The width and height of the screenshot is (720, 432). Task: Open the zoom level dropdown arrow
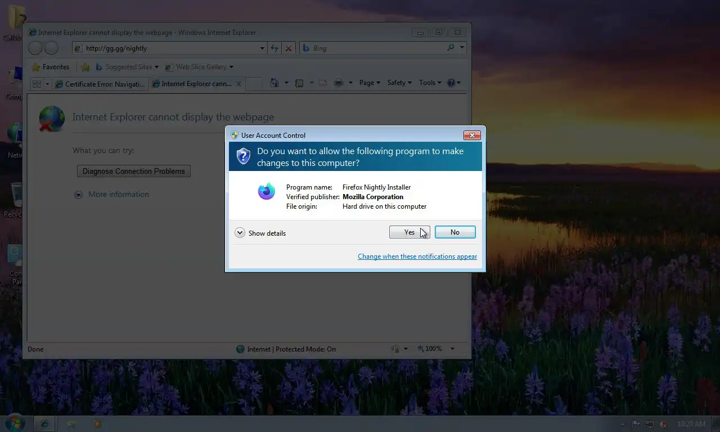[x=452, y=349]
